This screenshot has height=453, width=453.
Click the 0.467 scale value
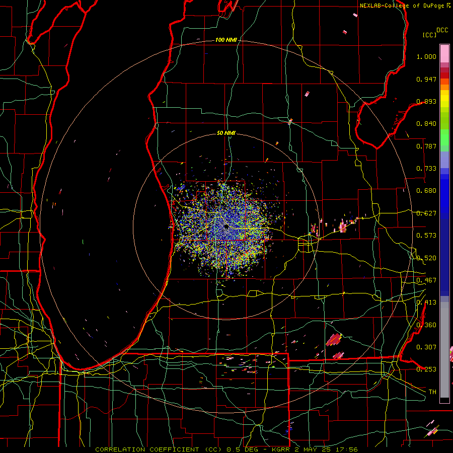426,280
